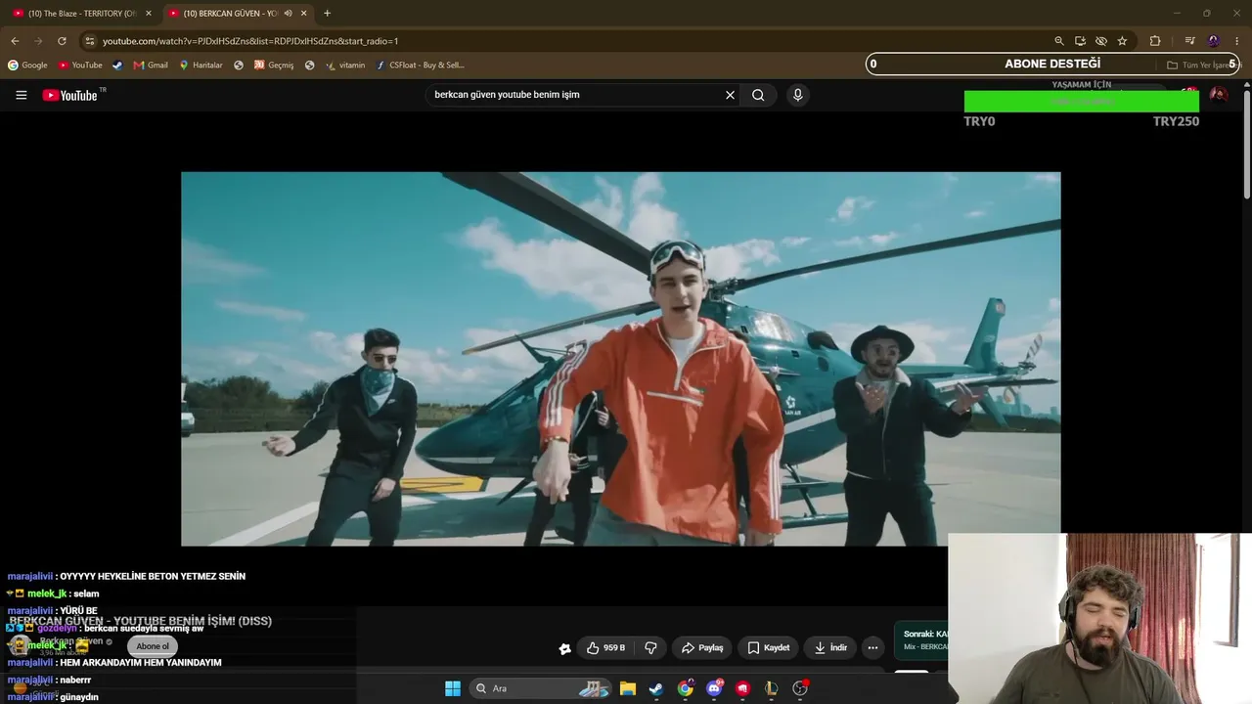Click the Ara taskbar search box
The height and width of the screenshot is (704, 1252).
point(542,688)
